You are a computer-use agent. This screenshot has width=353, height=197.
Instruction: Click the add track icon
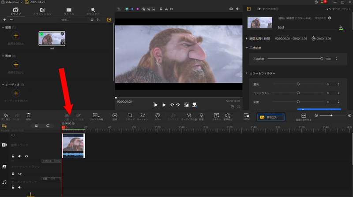click(x=4, y=126)
